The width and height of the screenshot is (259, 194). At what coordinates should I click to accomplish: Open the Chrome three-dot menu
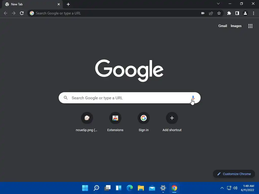253,13
